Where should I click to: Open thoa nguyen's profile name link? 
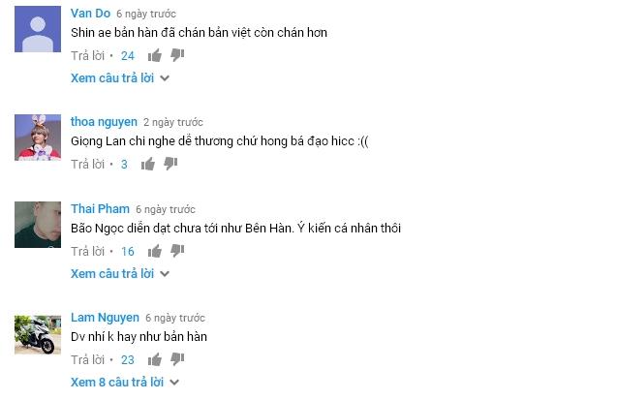pyautogui.click(x=104, y=122)
